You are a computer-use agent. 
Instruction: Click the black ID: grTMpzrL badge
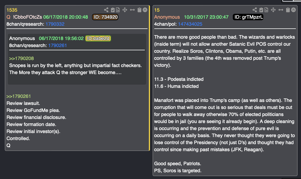[x=248, y=17]
